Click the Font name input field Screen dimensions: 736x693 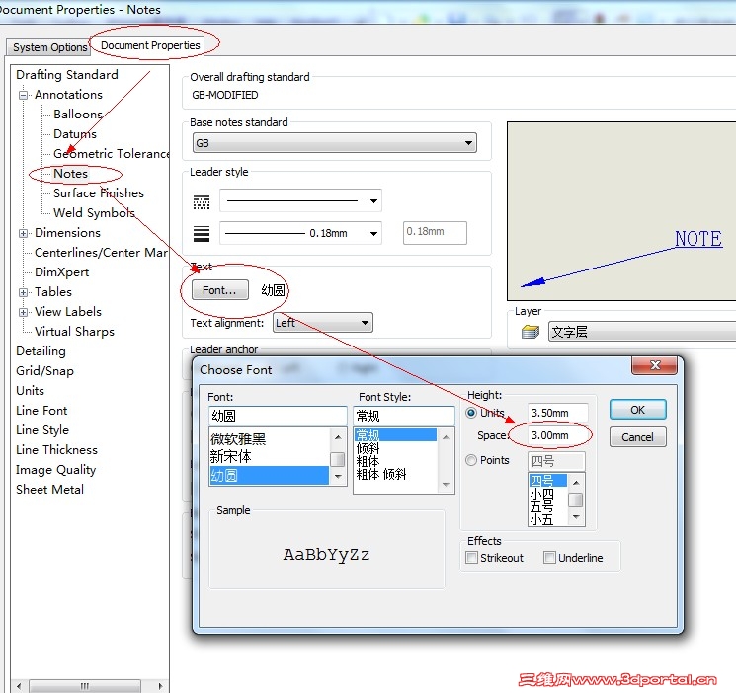(x=278, y=416)
